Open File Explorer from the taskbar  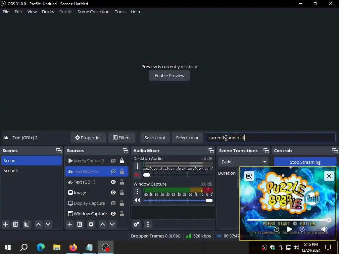(57, 247)
